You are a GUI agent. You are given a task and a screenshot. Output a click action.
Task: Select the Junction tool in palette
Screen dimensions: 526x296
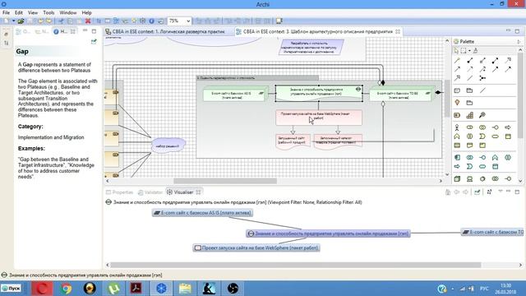point(482,78)
